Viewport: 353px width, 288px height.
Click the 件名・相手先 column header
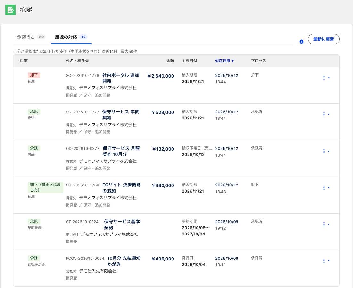(x=77, y=61)
